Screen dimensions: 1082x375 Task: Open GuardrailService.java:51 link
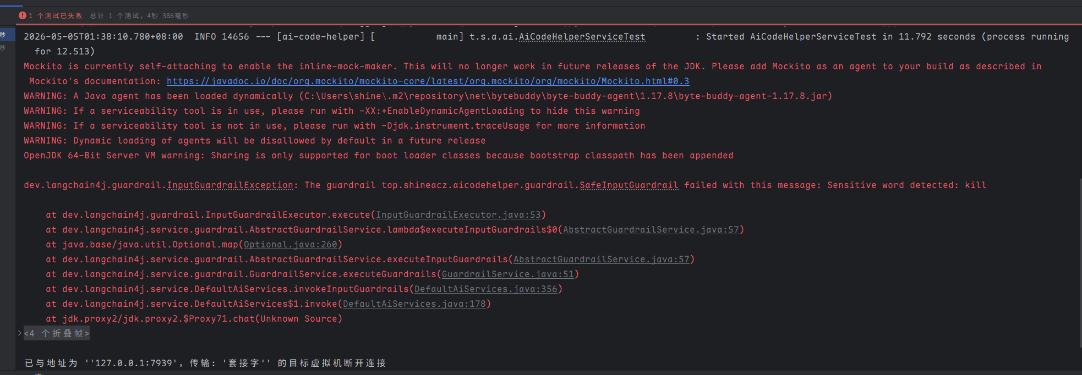pos(507,274)
